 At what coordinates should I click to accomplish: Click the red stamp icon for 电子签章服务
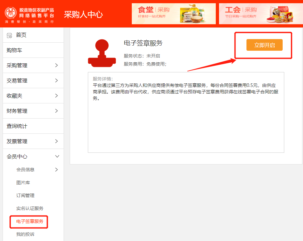pos(102,53)
